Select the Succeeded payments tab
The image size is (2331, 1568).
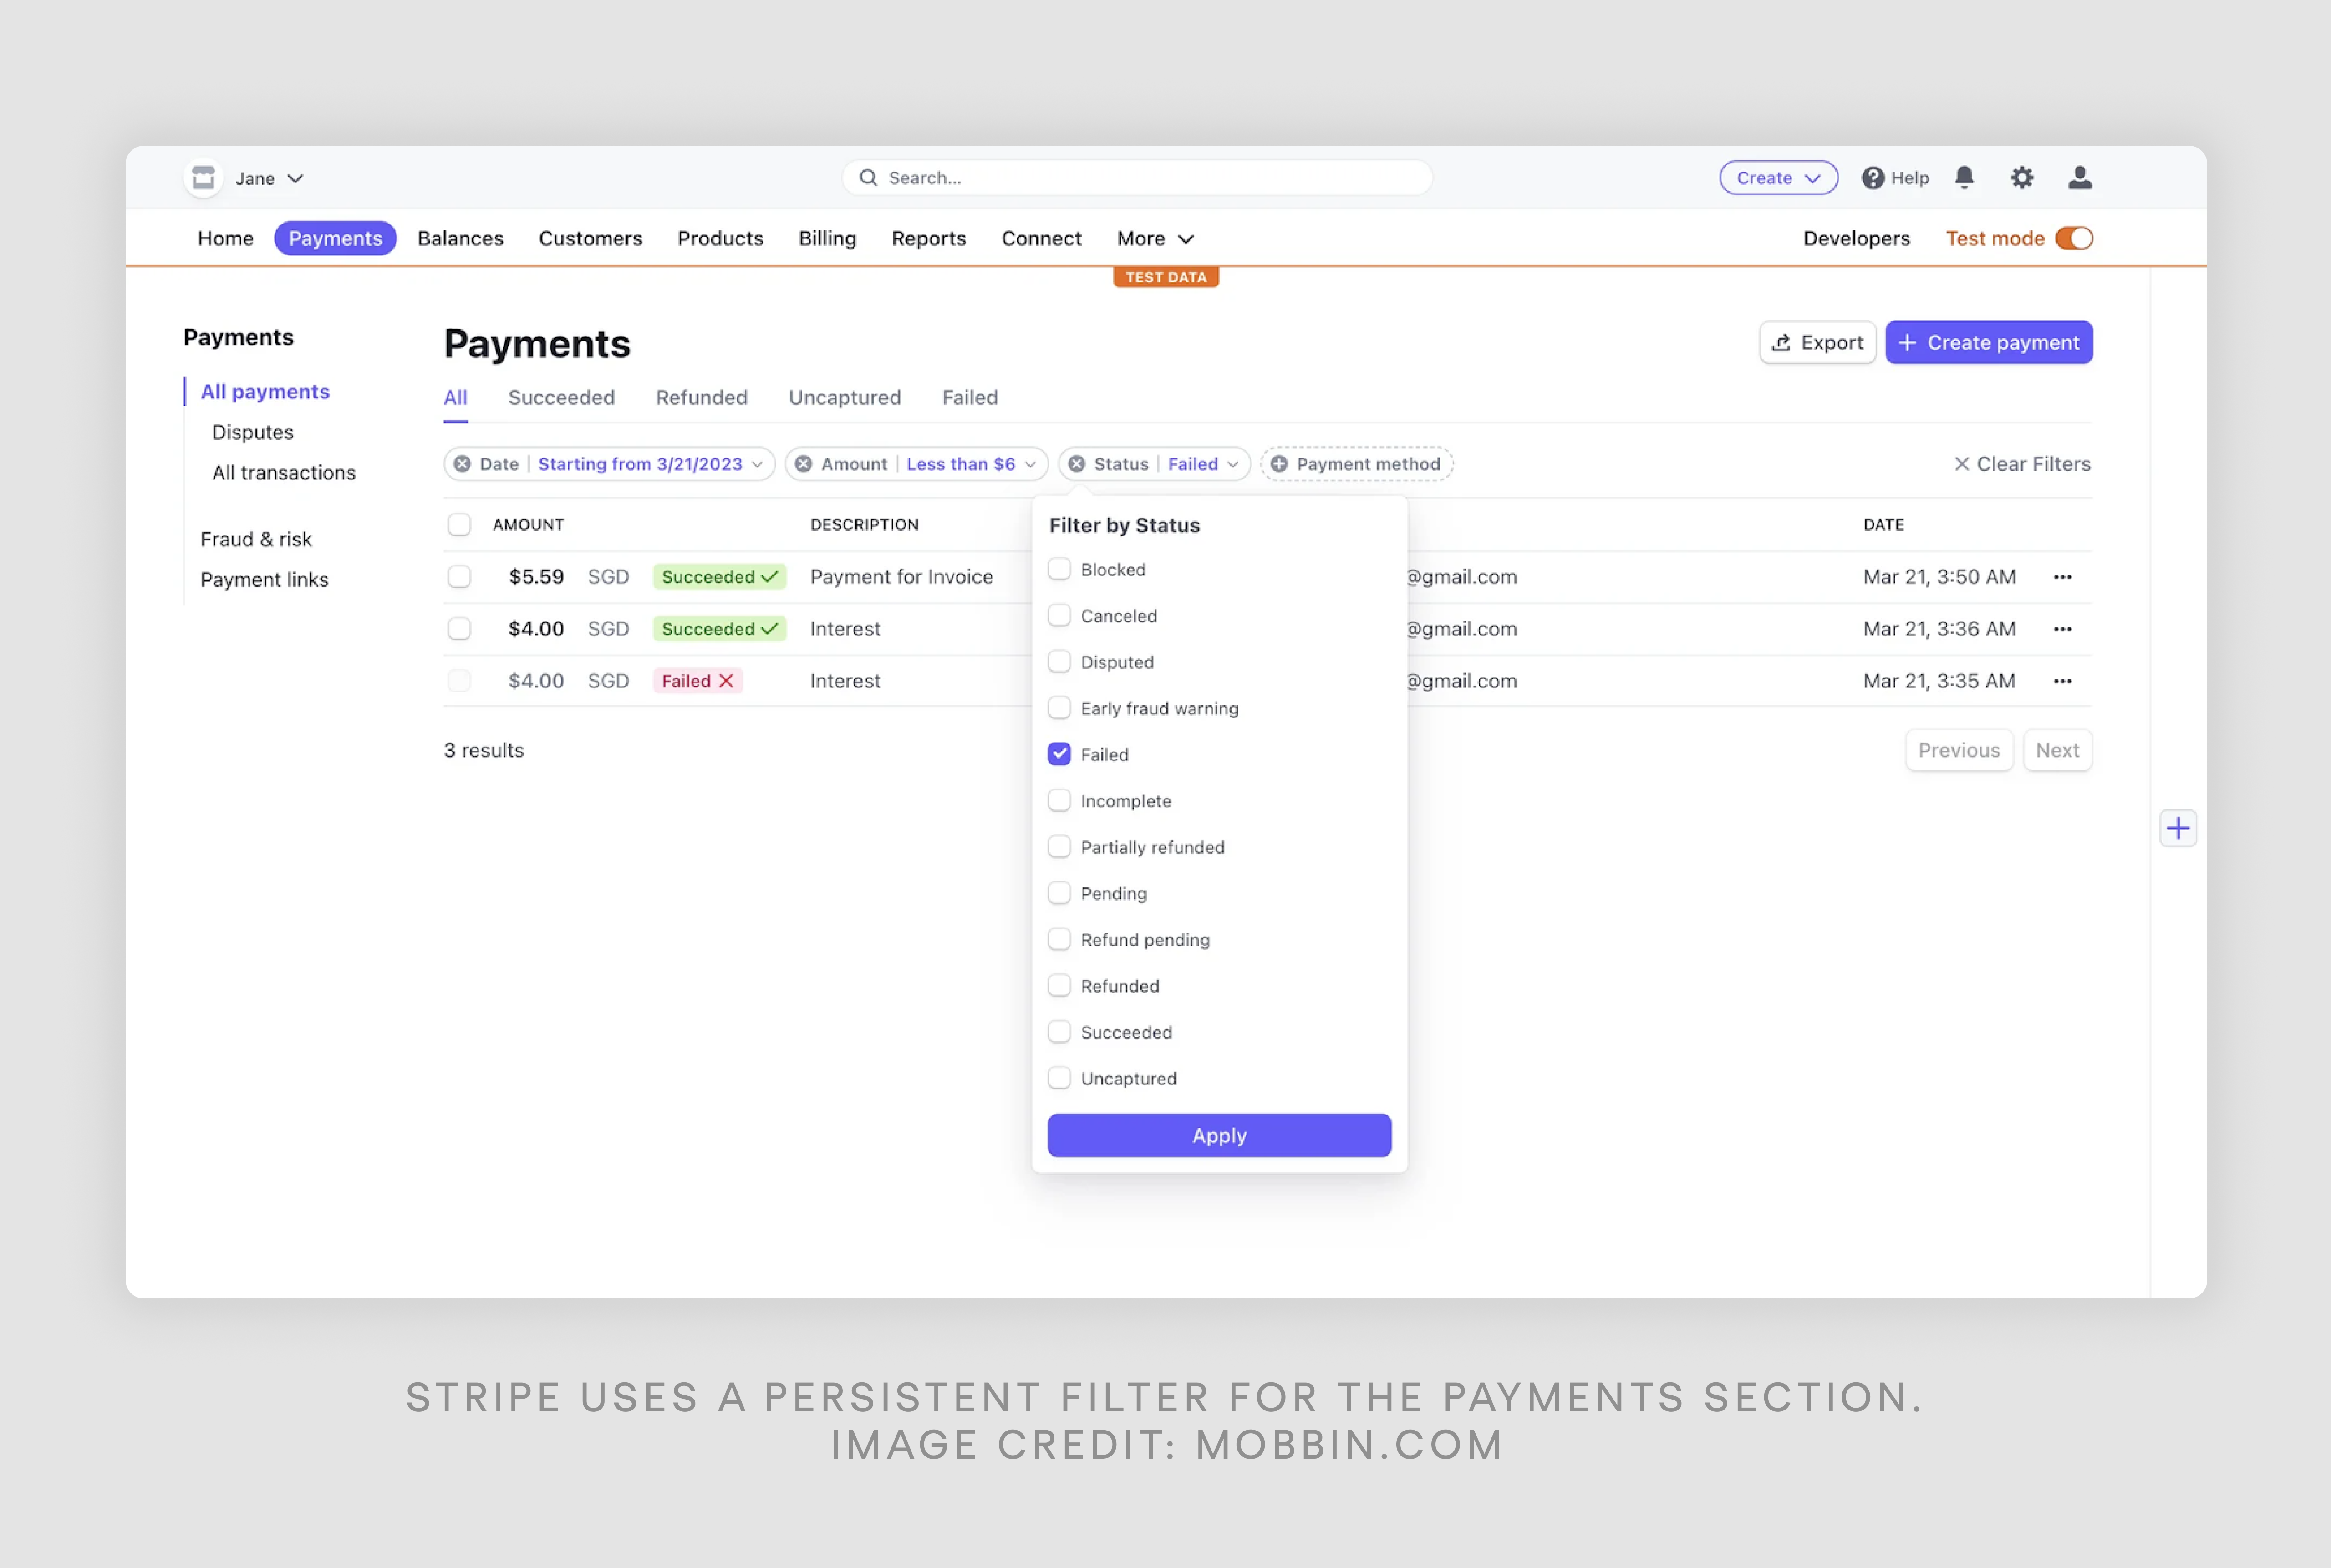pos(560,396)
